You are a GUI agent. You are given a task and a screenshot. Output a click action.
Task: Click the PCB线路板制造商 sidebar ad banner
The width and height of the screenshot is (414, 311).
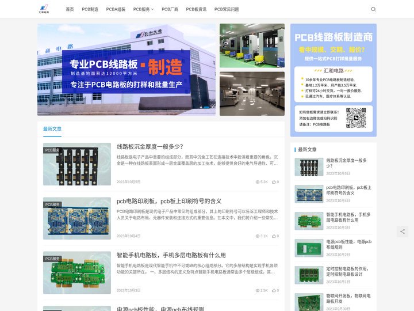pos(333,80)
